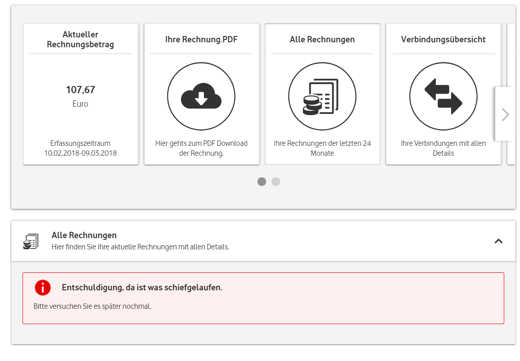
Task: Click small invoices icon in accordion header
Action: click(31, 241)
